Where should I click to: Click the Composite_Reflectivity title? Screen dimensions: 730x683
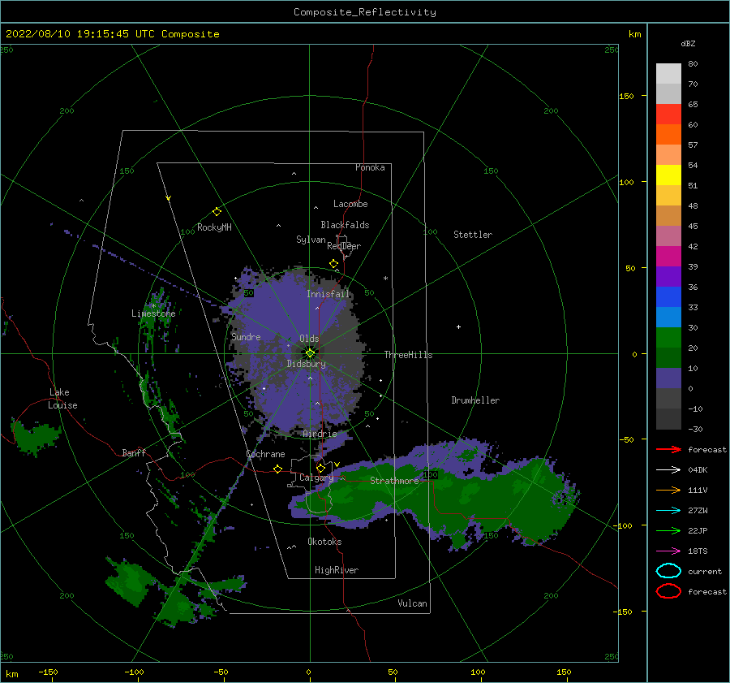pos(365,12)
